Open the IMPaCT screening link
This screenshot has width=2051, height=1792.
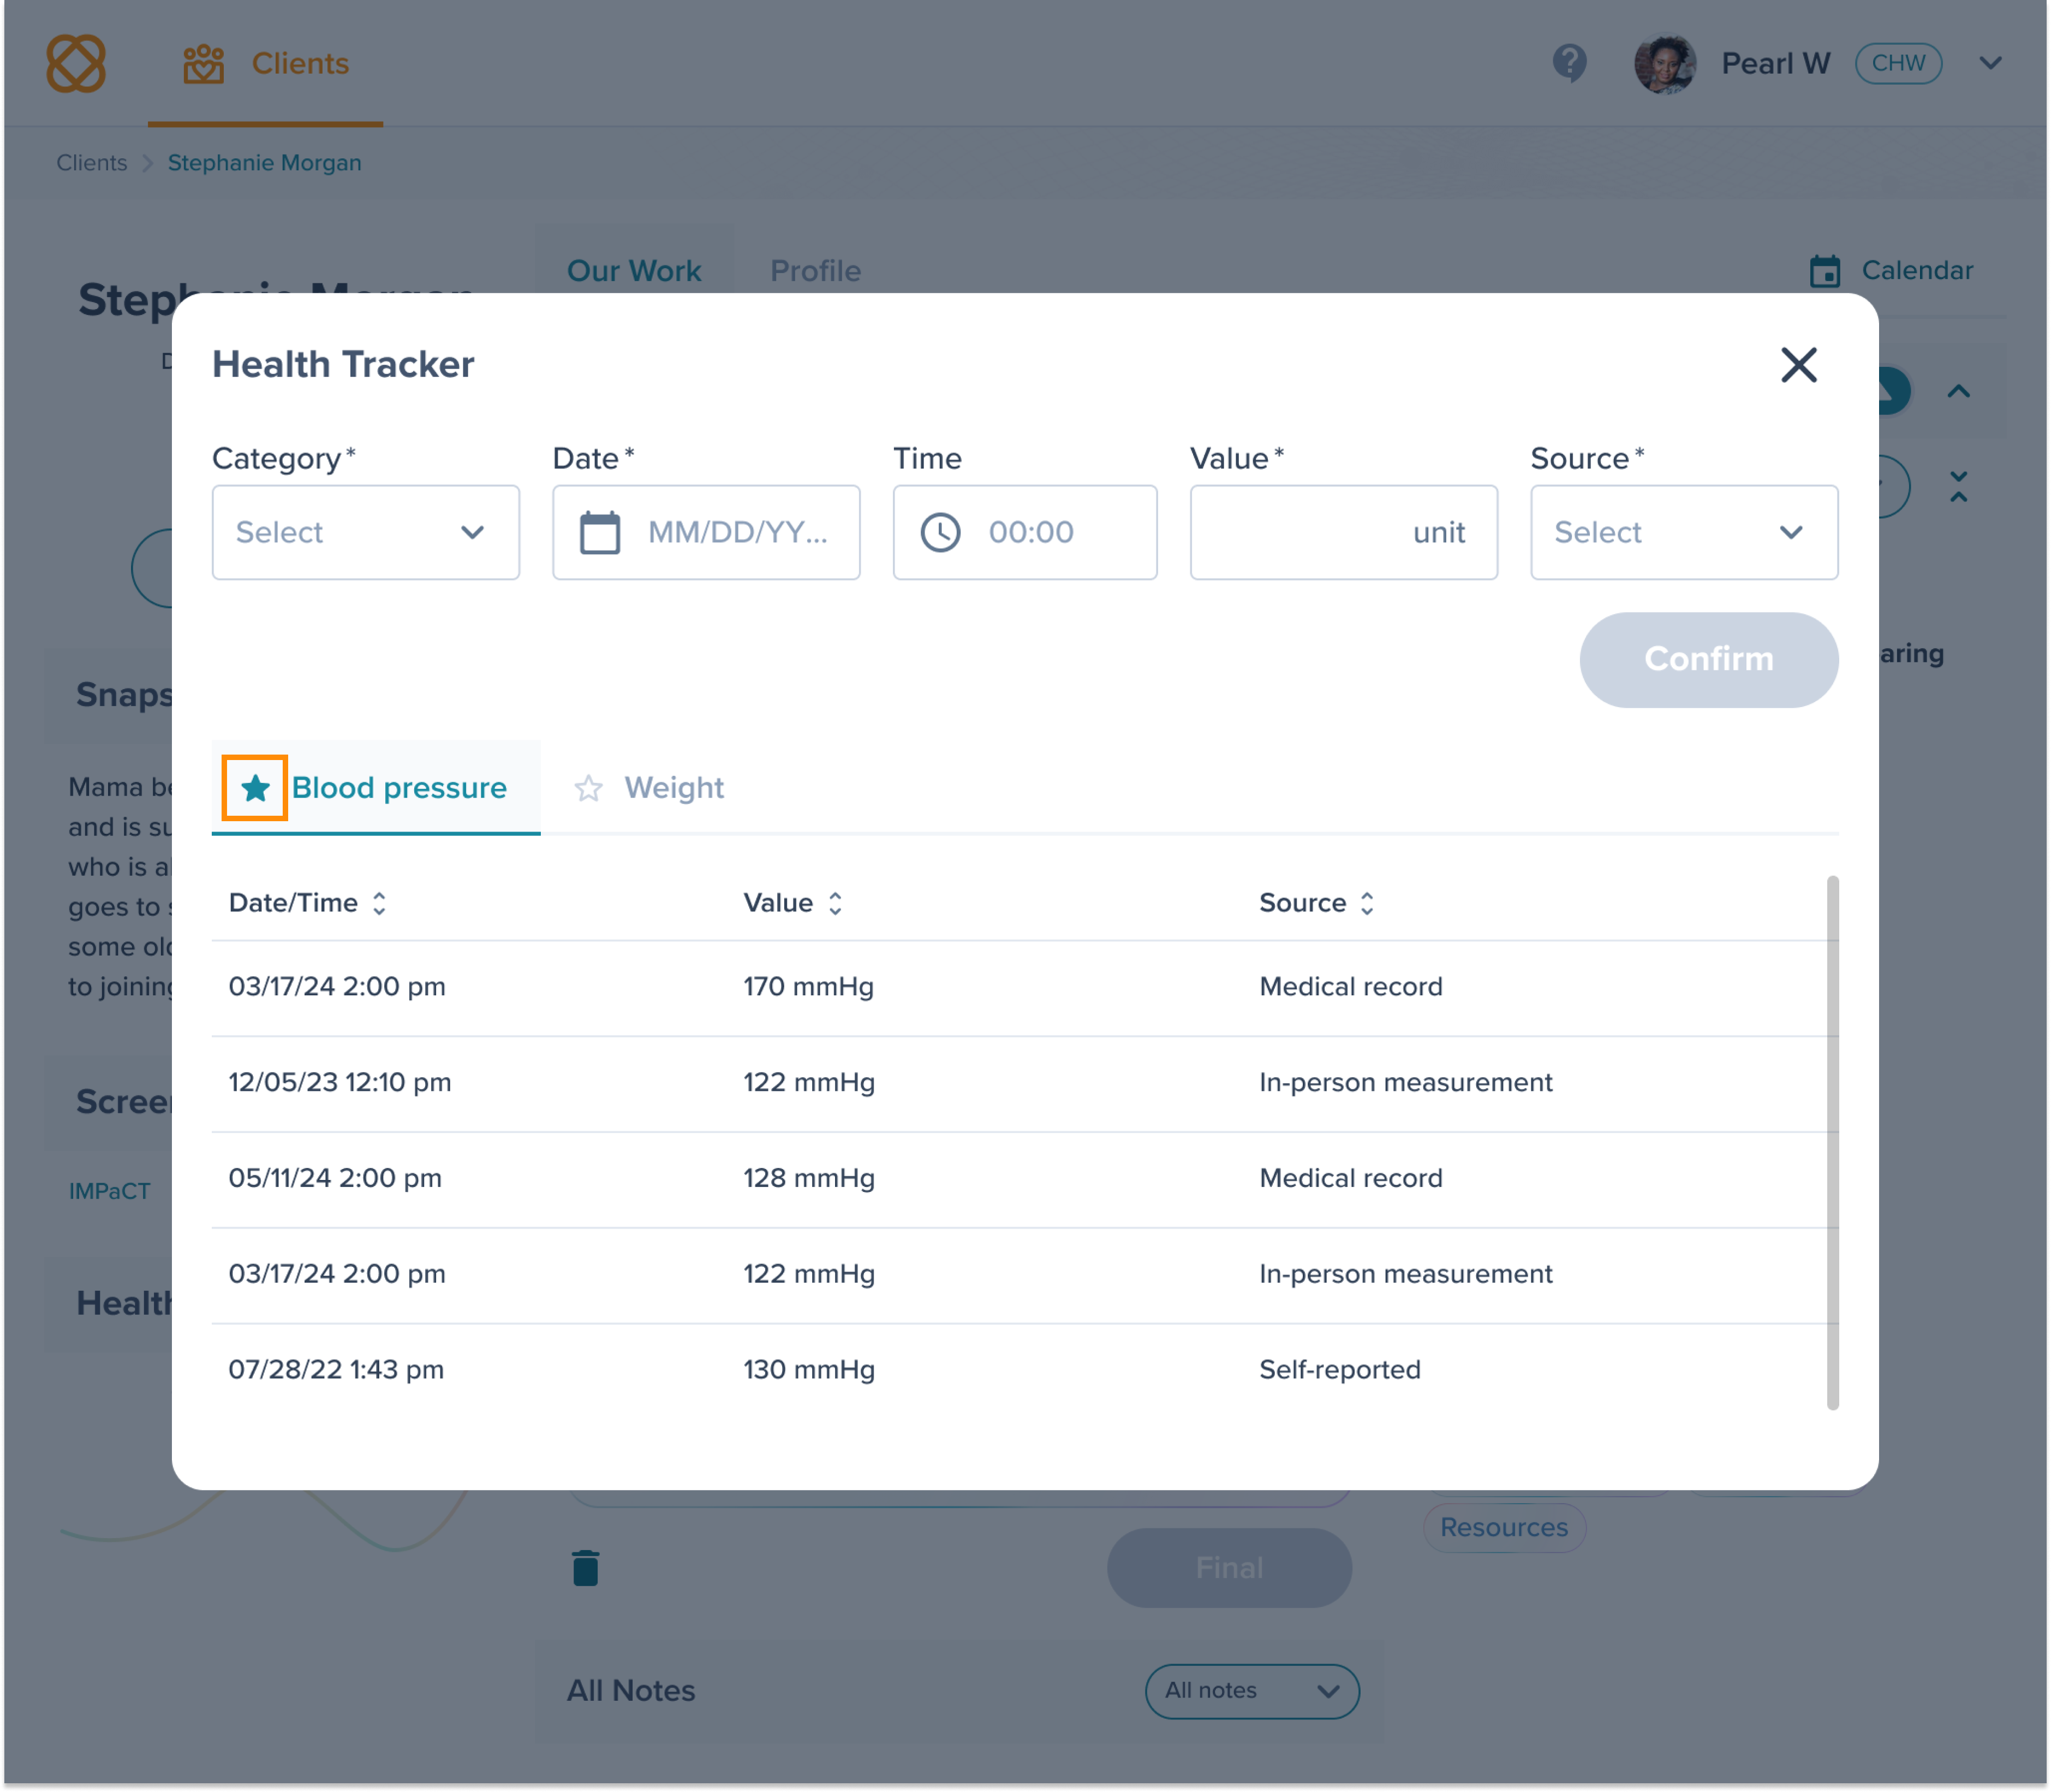tap(109, 1191)
